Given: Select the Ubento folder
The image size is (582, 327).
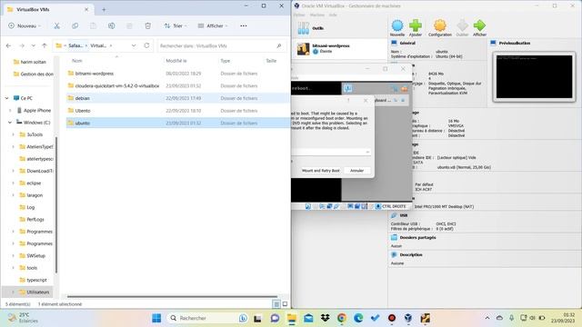Looking at the screenshot, I should click(x=177, y=111).
